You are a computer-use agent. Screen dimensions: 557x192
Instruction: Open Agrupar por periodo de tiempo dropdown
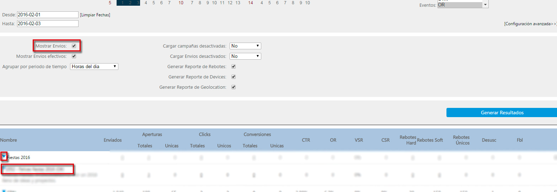94,66
